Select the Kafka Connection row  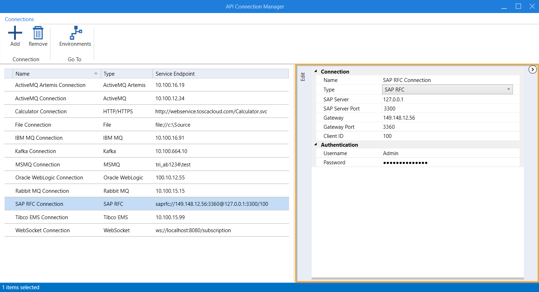point(36,151)
